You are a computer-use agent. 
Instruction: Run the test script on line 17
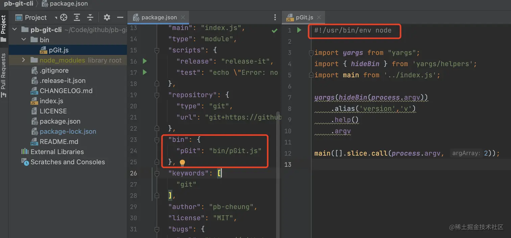[x=145, y=72]
